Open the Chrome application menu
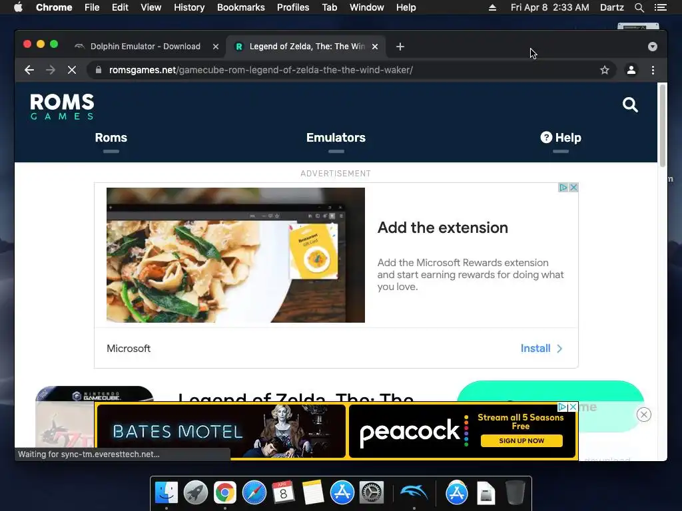This screenshot has height=511, width=682. pyautogui.click(x=54, y=7)
